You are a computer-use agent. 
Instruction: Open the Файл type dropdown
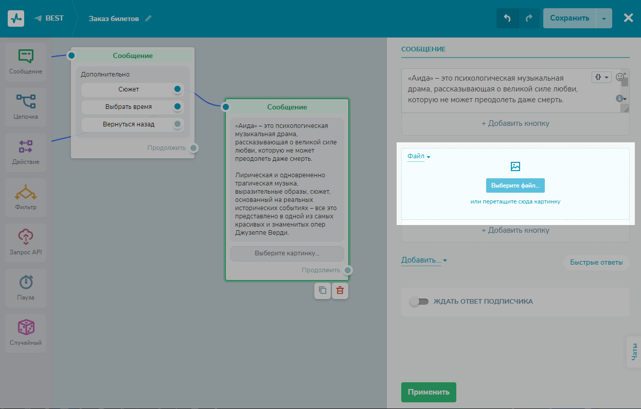click(x=419, y=156)
